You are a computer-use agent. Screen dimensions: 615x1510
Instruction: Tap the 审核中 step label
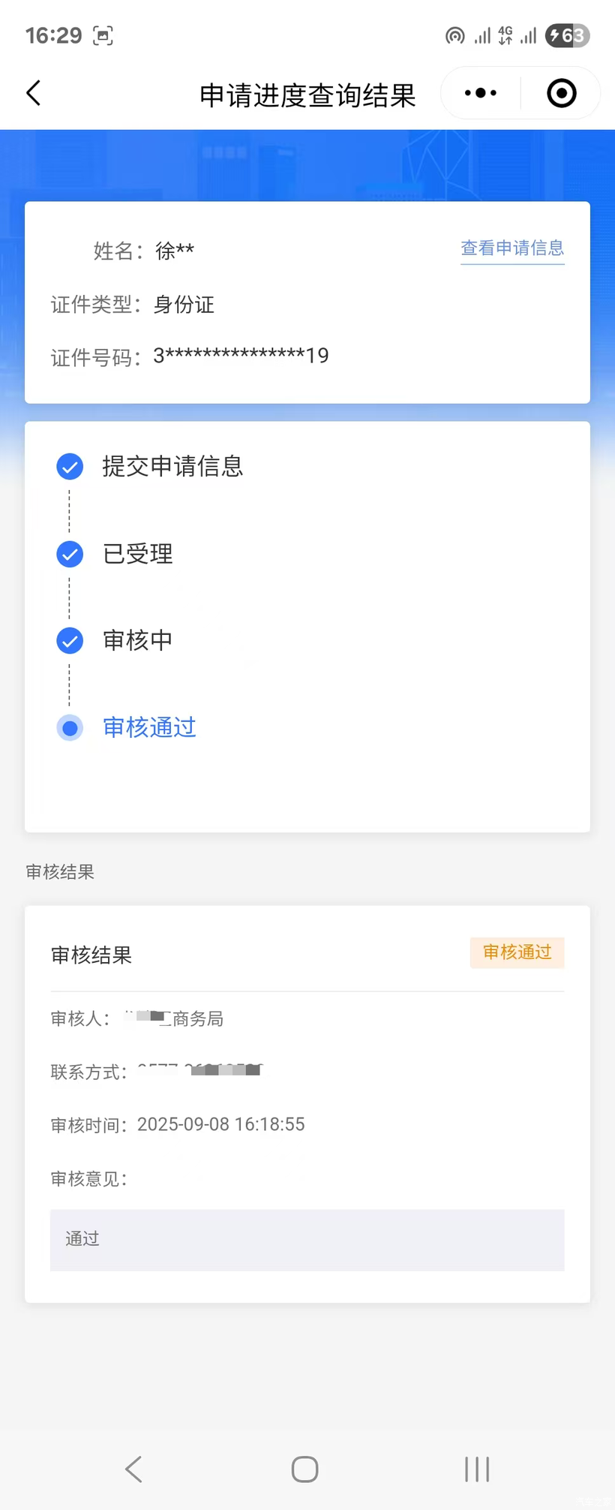(138, 640)
